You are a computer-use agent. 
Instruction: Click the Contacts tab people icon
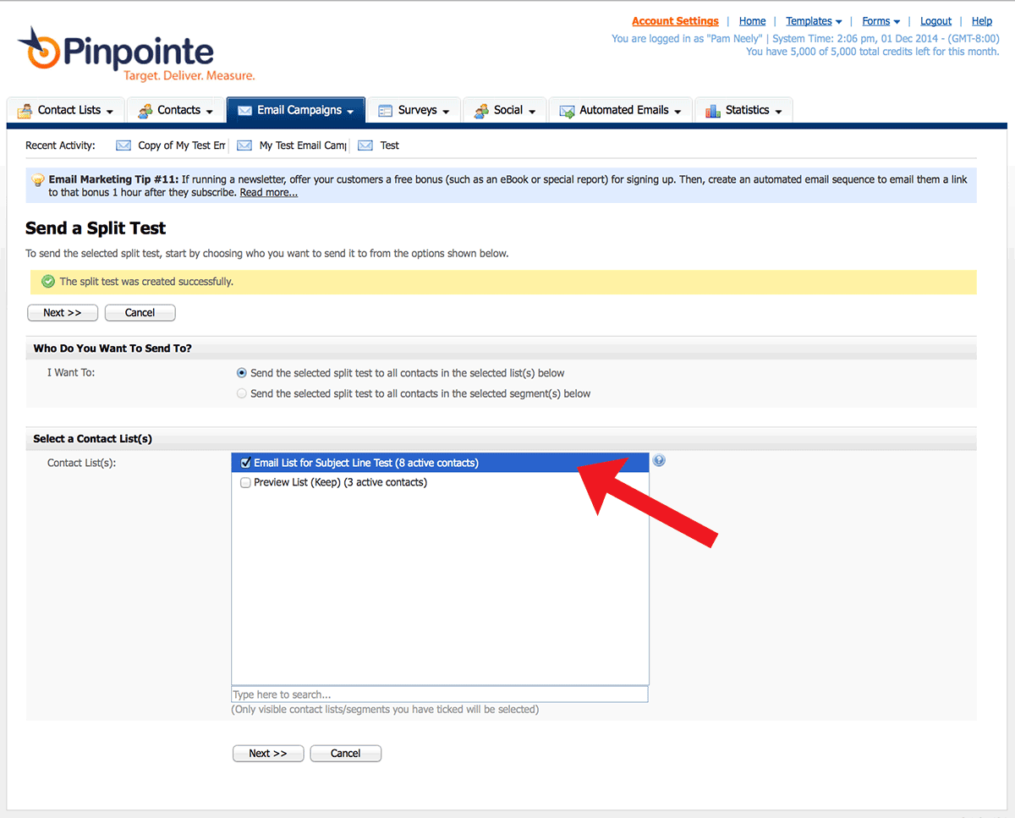click(144, 111)
